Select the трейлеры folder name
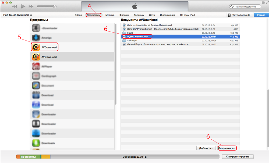The width and height of the screenshot is (269, 163). point(132,41)
